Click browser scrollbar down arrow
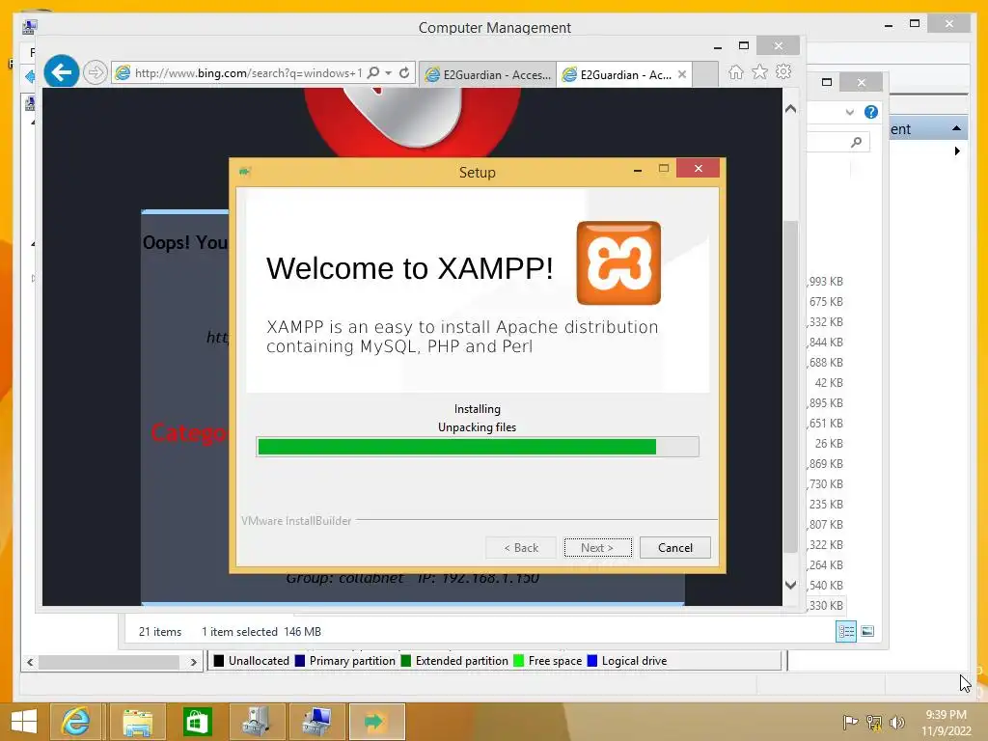Viewport: 988px width, 741px height. 791,585
